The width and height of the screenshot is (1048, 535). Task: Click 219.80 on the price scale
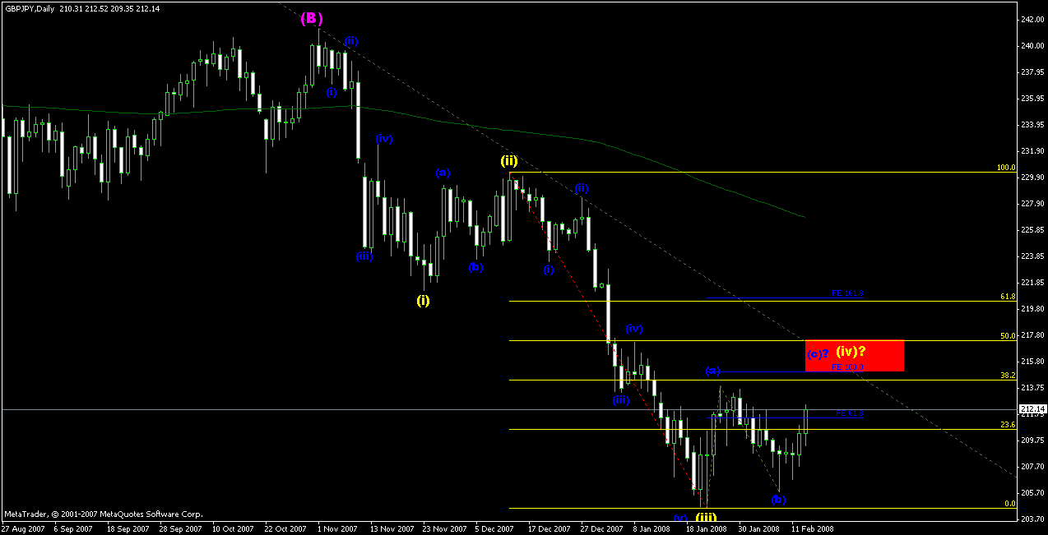pyautogui.click(x=1032, y=308)
